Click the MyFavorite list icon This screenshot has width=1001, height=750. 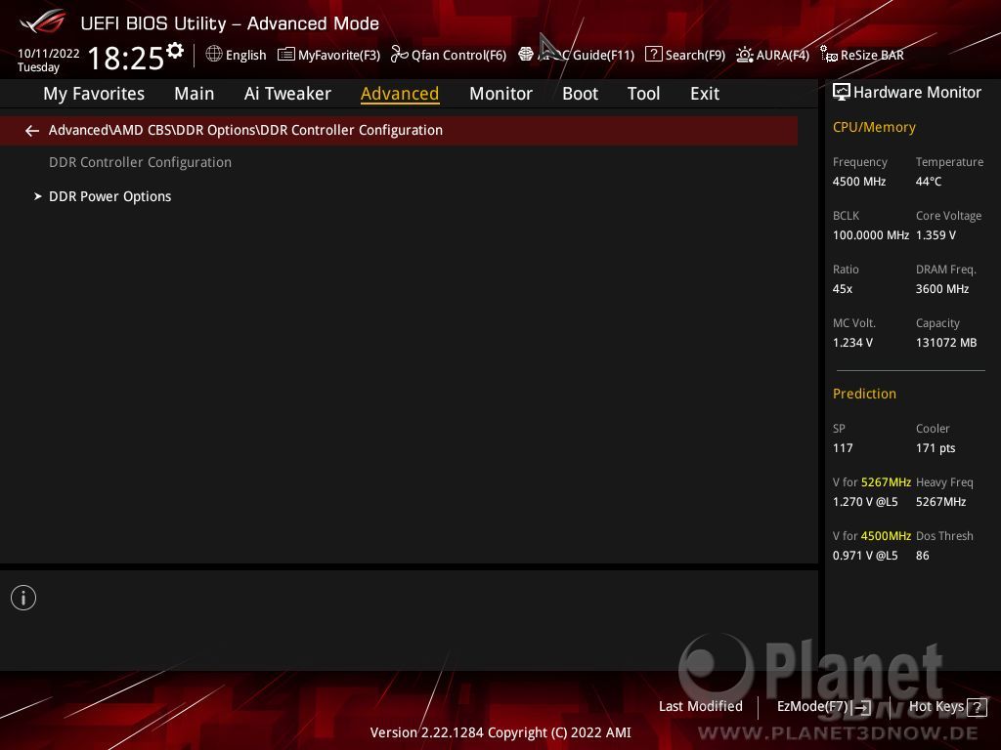pos(286,55)
